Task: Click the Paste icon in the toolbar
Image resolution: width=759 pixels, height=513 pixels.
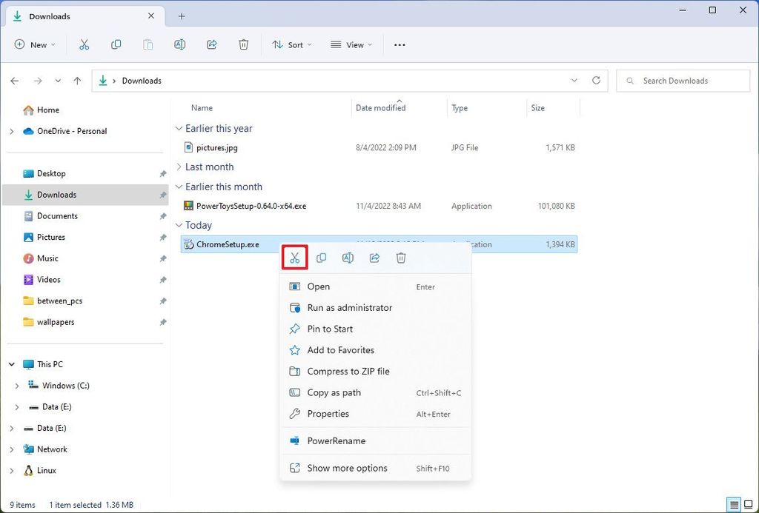Action: tap(148, 44)
